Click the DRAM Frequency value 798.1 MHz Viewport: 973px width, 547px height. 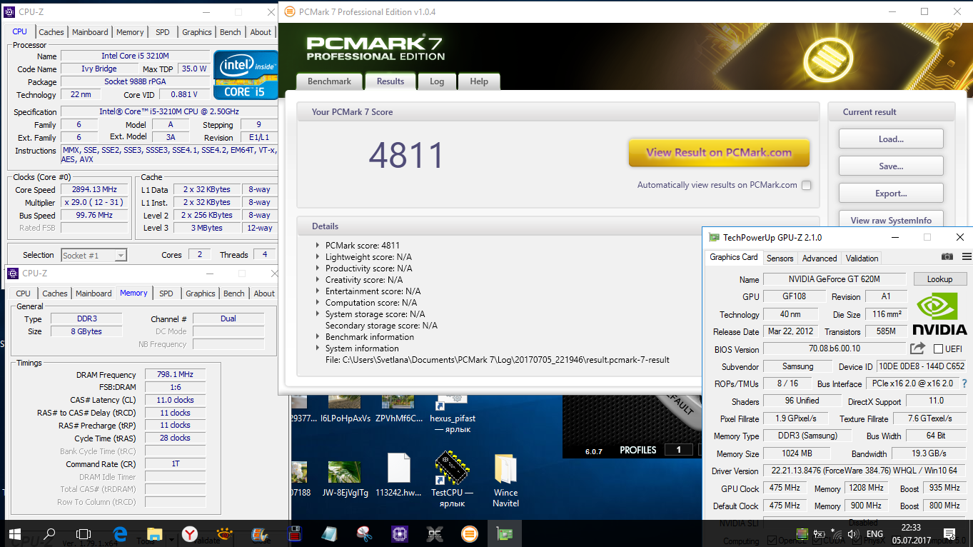coord(175,375)
